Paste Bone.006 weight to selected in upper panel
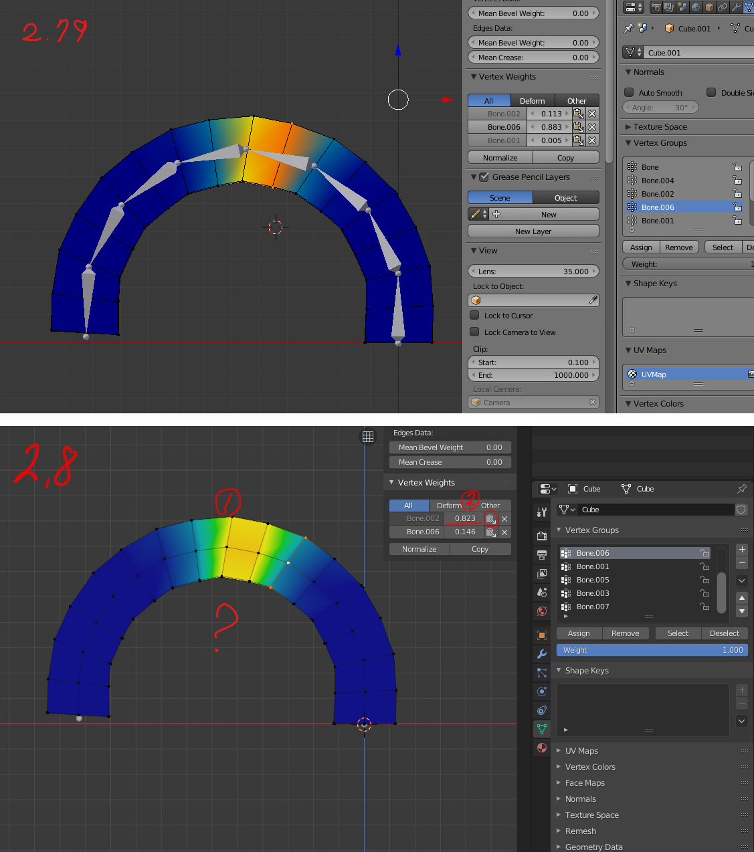754x852 pixels. (x=579, y=127)
